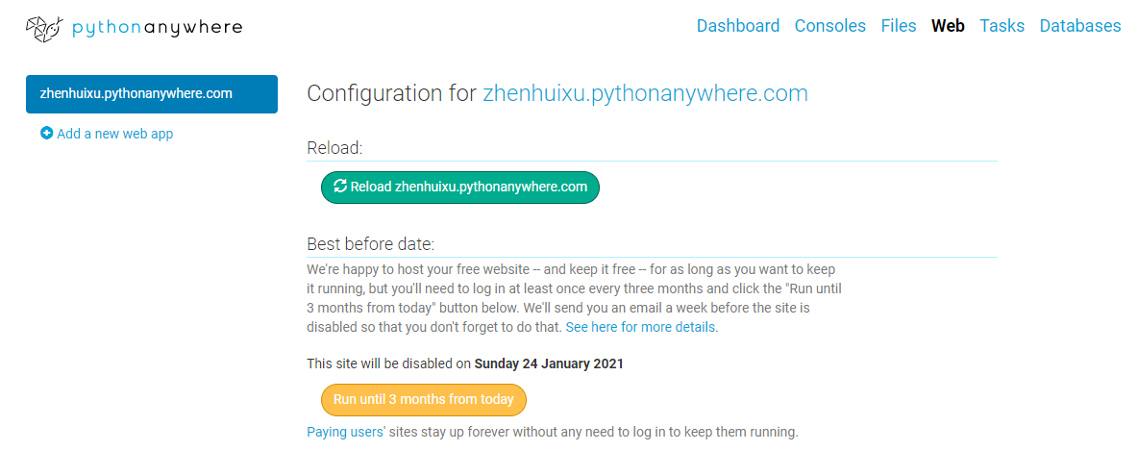Open the Paying users link
Viewport: 1138px width, 476px height.
(345, 433)
